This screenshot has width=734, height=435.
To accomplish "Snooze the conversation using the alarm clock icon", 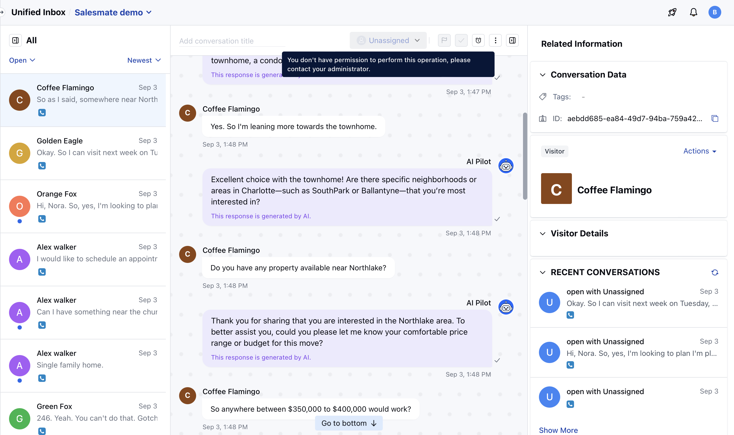I will 478,40.
